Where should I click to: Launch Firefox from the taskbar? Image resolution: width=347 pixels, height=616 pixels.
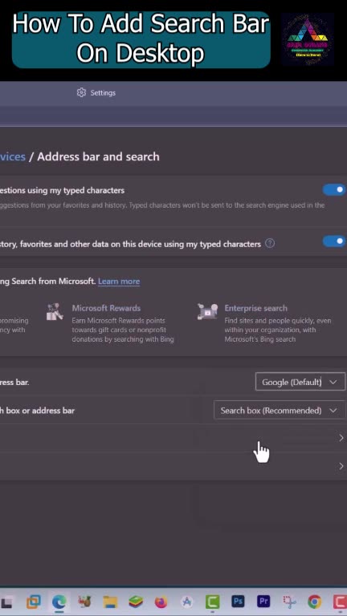coord(161,602)
